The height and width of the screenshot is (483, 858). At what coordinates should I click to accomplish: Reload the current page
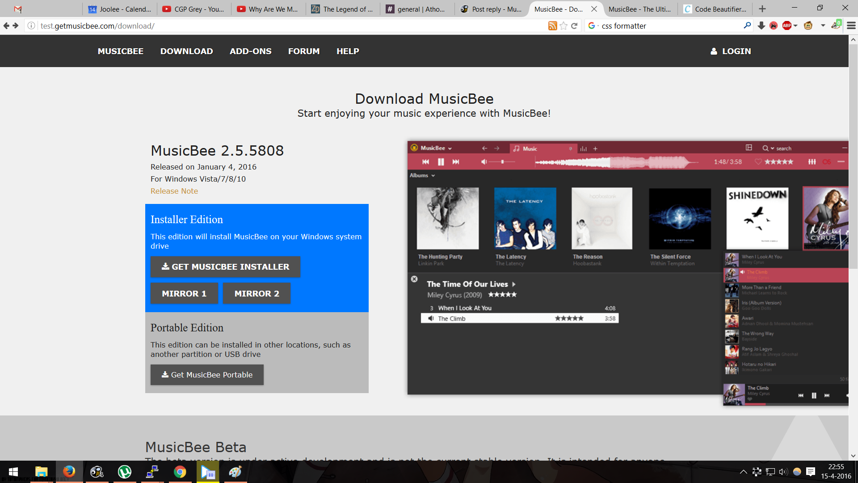[x=574, y=26]
